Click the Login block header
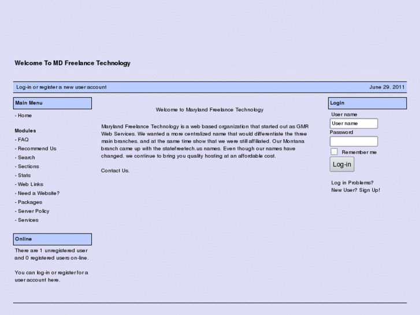Screen dimensions: 420x315 [x=367, y=103]
